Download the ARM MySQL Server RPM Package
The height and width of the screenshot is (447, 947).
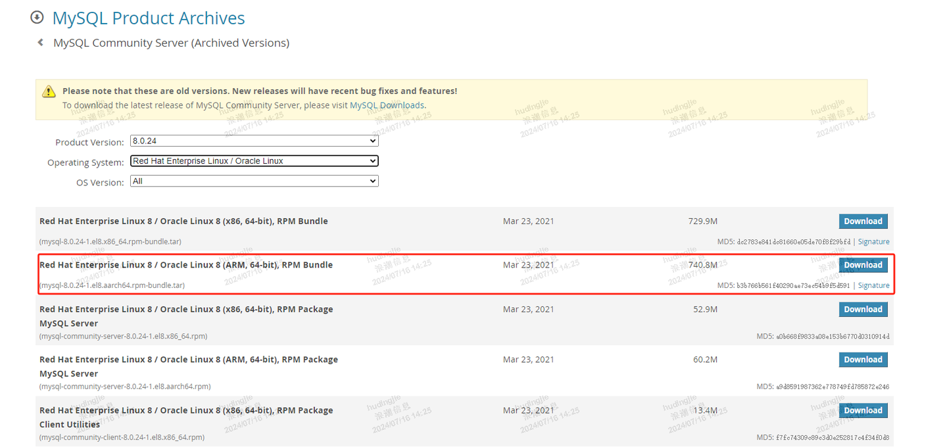[x=863, y=360]
